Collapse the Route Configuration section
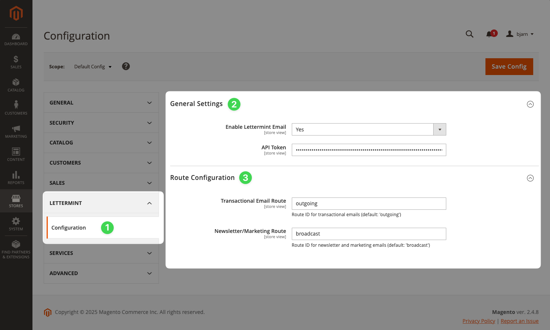The height and width of the screenshot is (330, 550). (x=530, y=178)
